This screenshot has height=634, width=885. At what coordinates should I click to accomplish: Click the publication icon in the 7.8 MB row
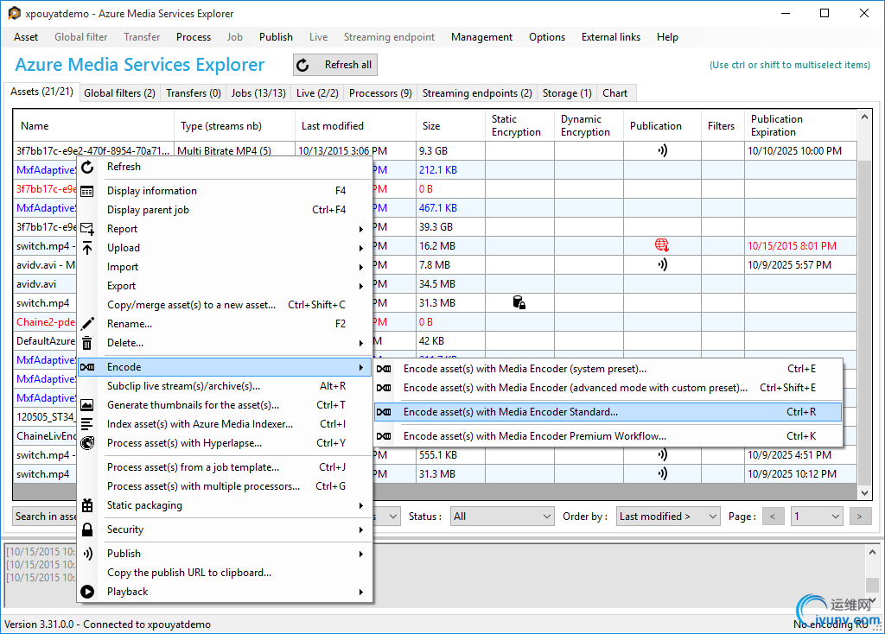pos(662,264)
